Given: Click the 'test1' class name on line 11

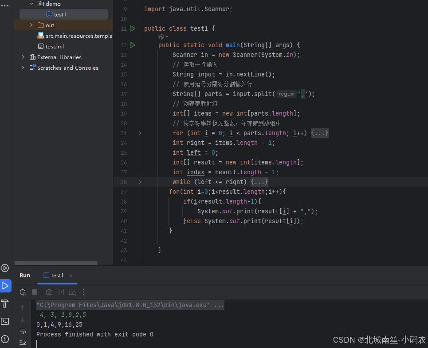Looking at the screenshot, I should tap(199, 28).
